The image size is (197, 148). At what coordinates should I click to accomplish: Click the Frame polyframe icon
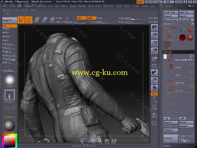pyautogui.click(x=154, y=107)
